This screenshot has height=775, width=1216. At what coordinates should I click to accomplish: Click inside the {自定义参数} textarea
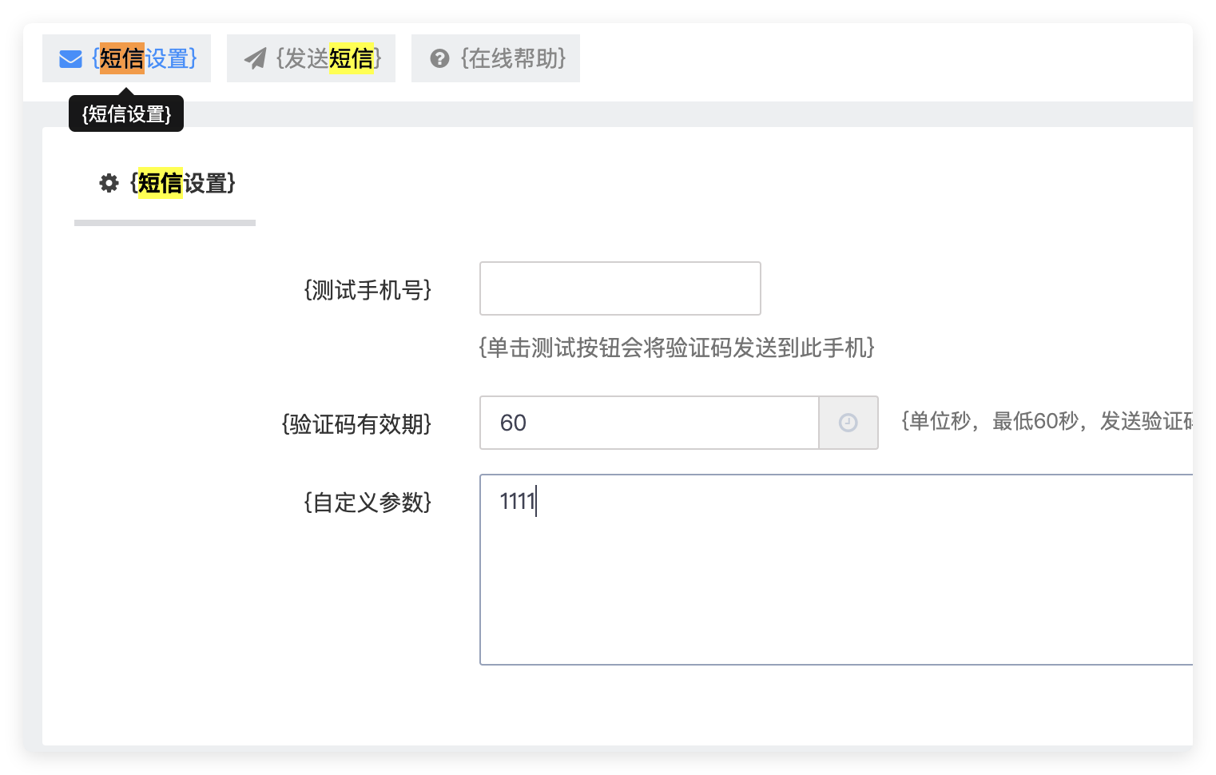coord(836,570)
